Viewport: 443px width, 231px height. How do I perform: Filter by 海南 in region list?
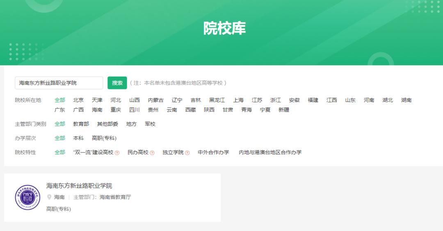point(97,110)
